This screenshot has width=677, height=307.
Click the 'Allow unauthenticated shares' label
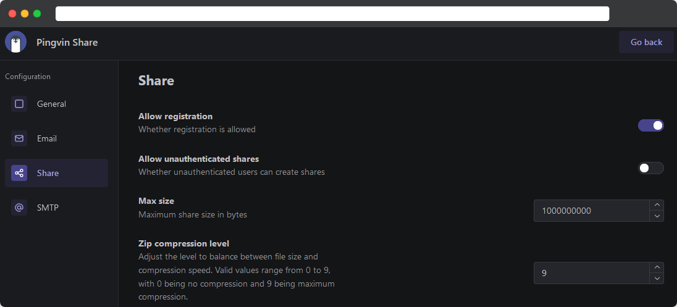coord(199,159)
